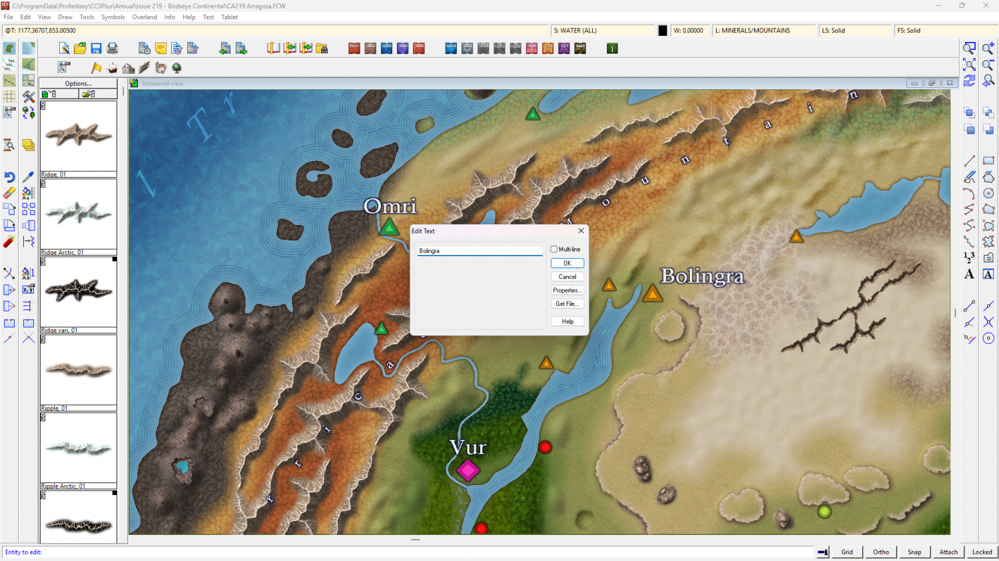Open the layer selector showing MINERALS/MOUNTAINS

pyautogui.click(x=764, y=31)
